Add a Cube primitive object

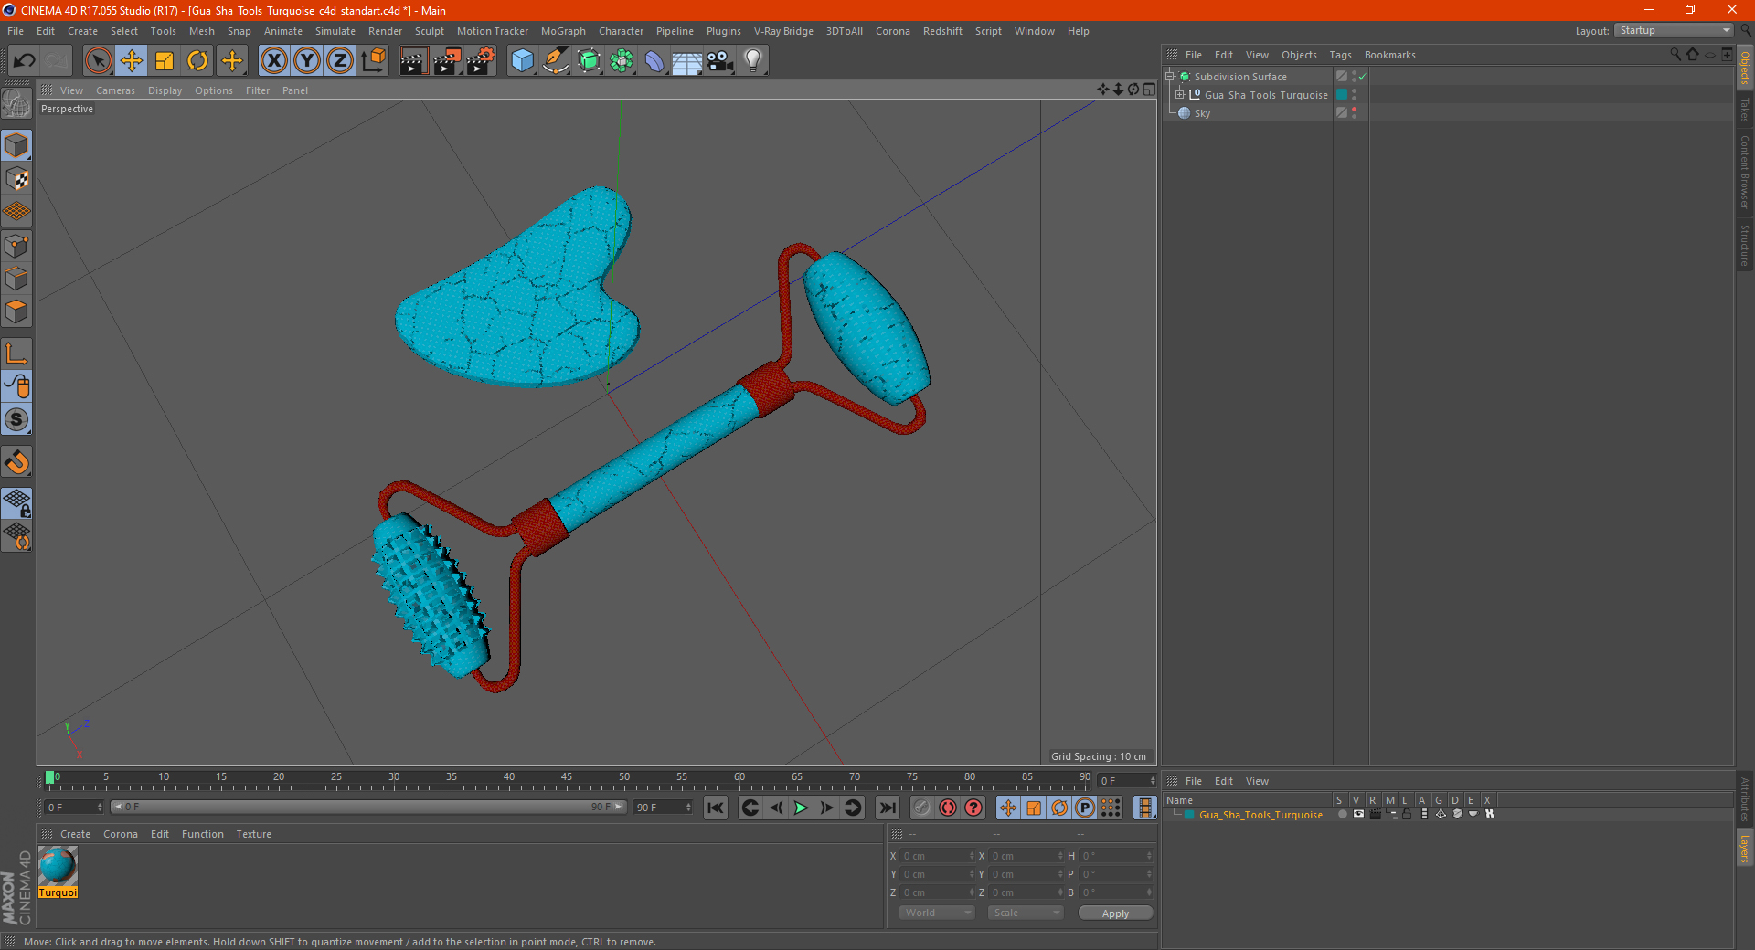522,61
